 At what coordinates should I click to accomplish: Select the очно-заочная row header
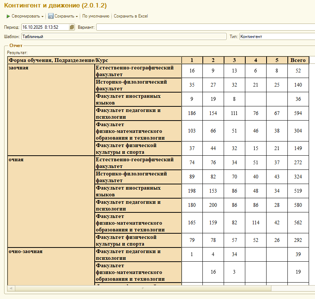(x=25, y=252)
